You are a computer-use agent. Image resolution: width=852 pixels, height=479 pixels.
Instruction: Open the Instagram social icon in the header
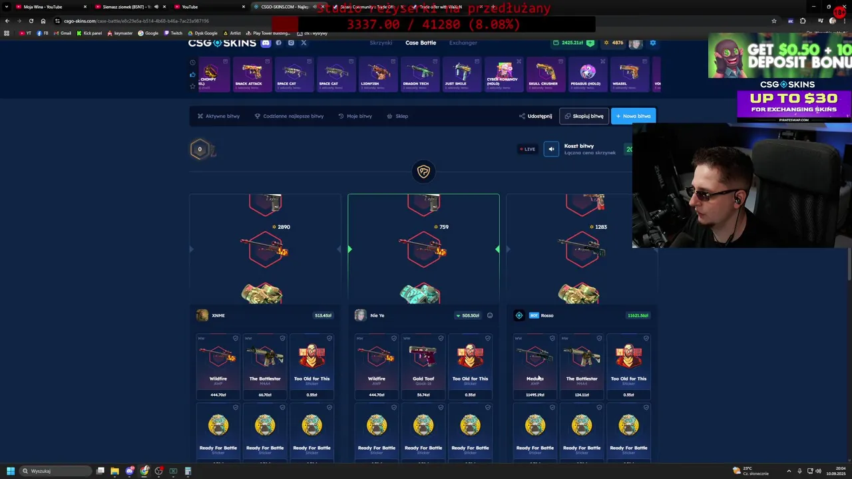291,43
